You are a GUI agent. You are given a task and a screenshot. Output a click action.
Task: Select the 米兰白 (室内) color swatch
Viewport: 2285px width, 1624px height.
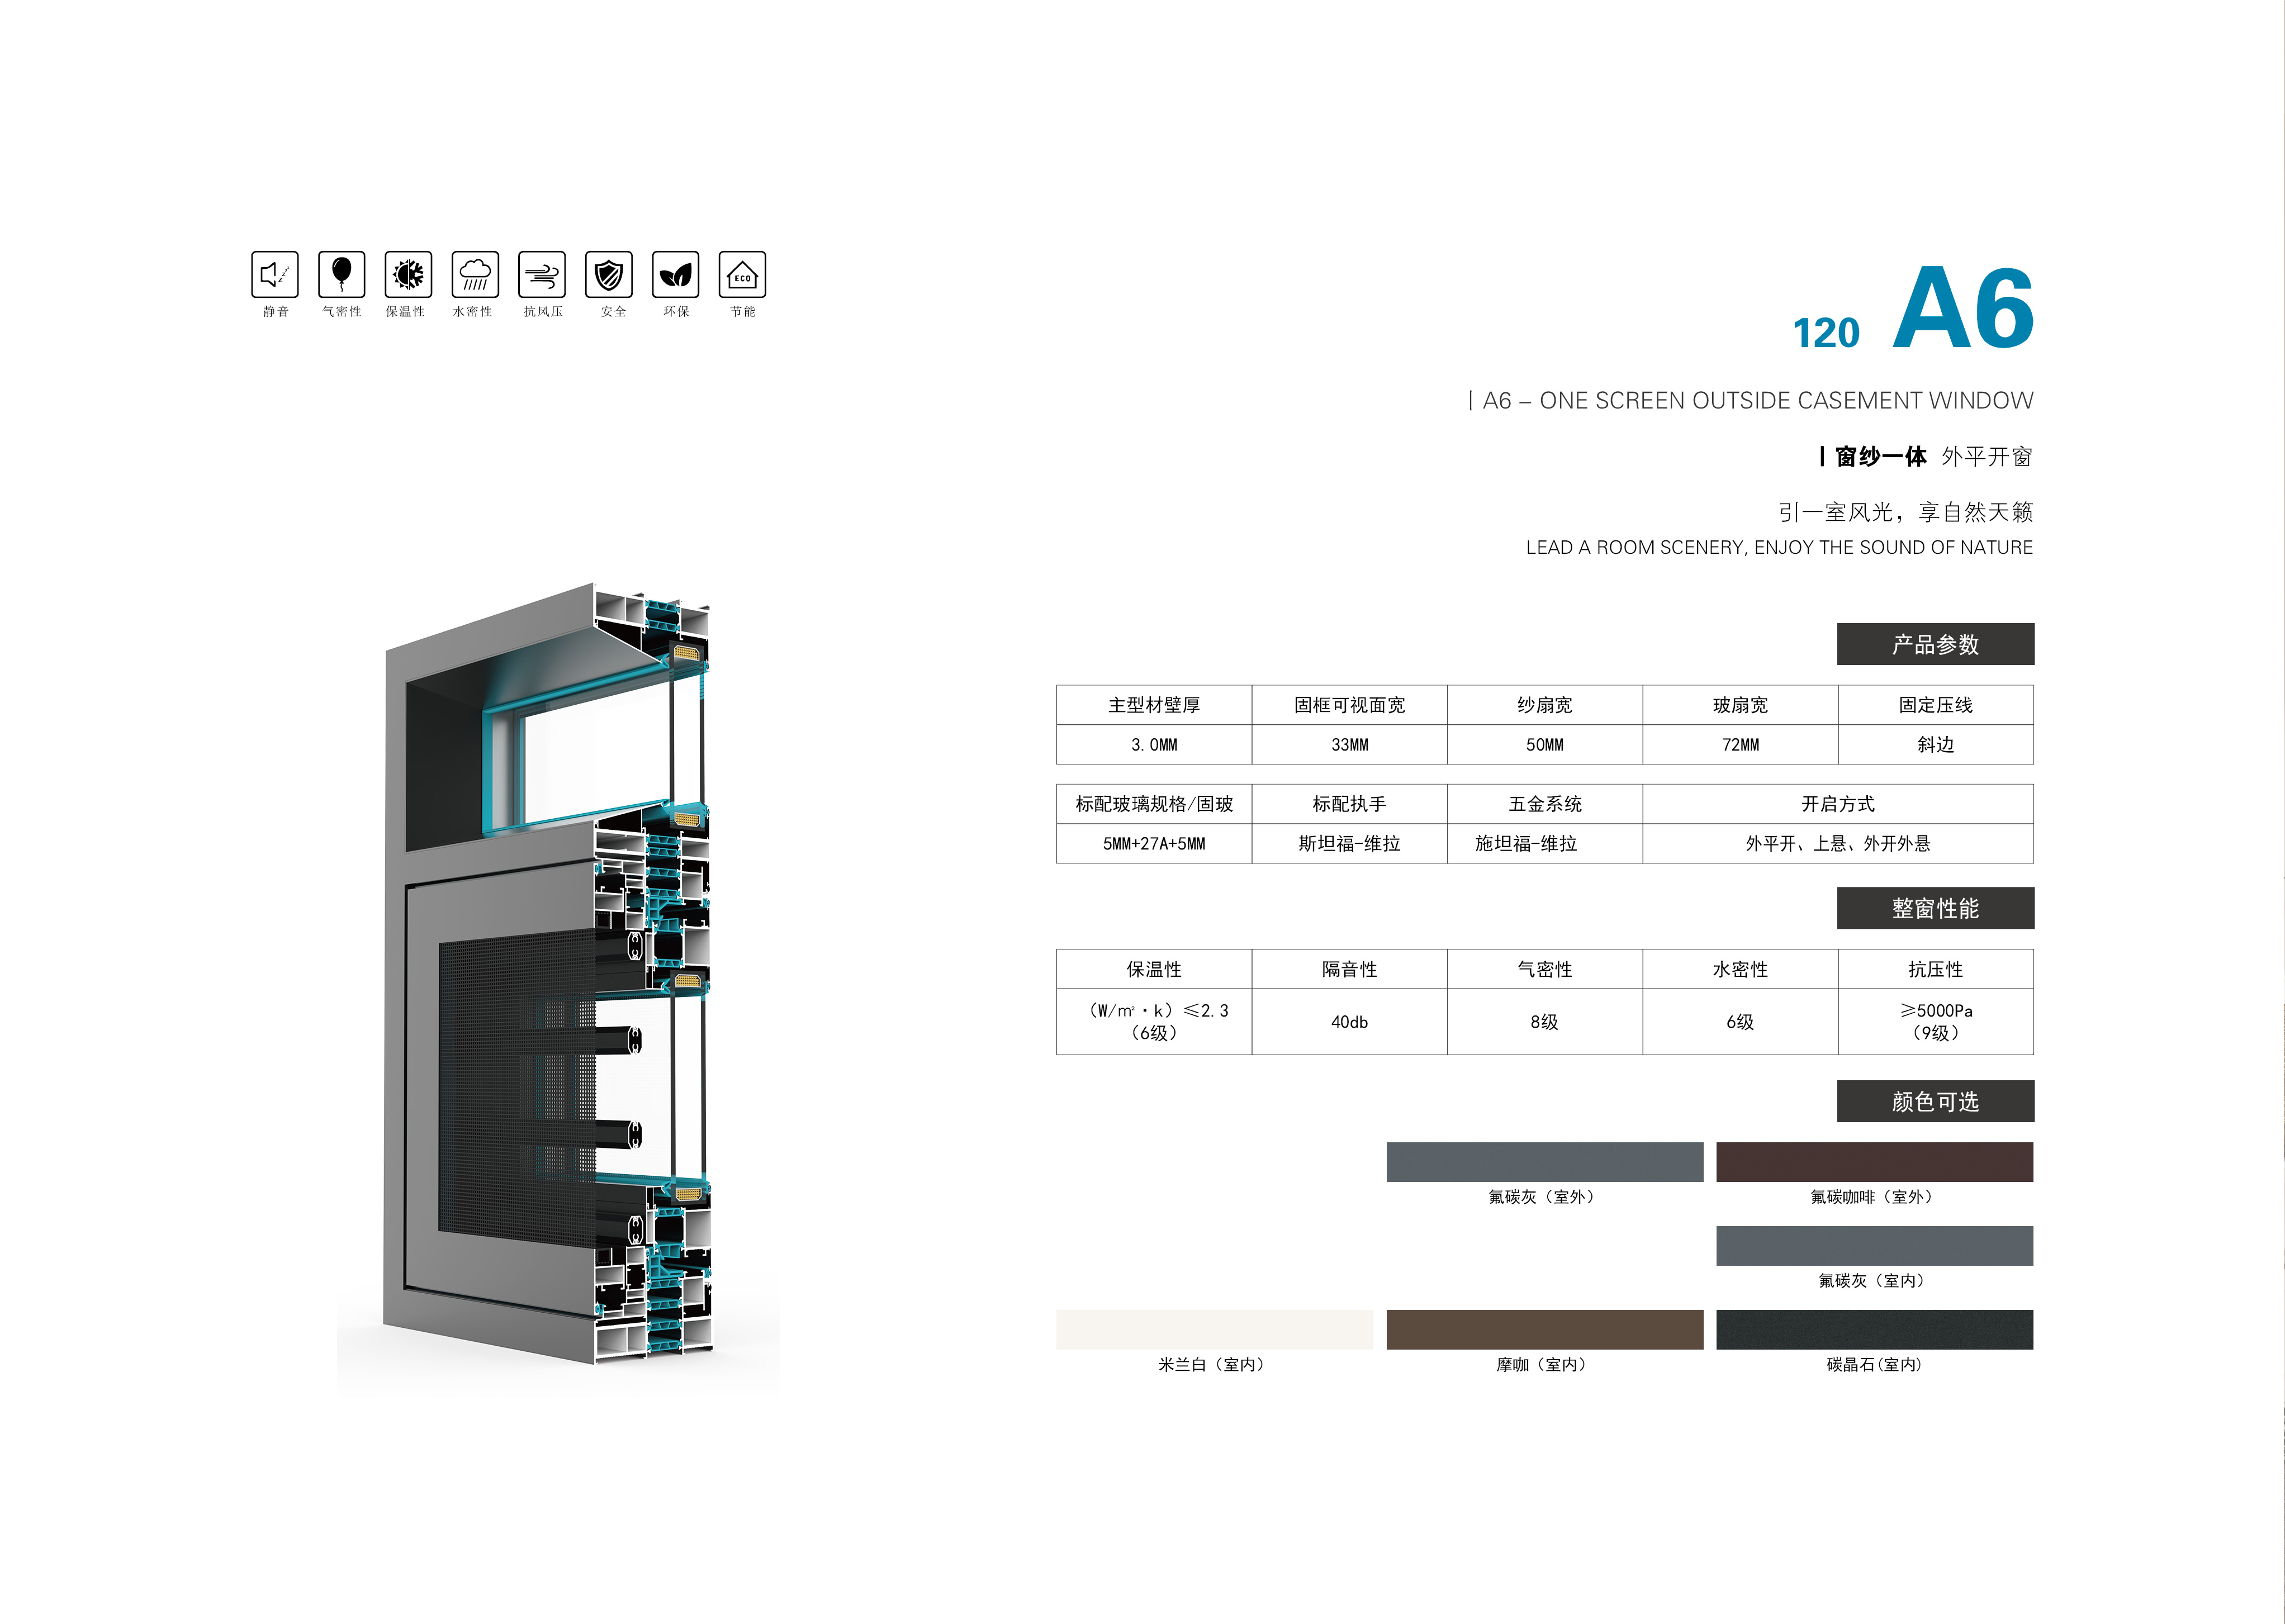tap(1214, 1329)
